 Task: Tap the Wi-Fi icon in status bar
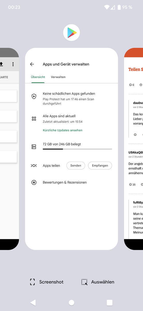coord(107,7)
